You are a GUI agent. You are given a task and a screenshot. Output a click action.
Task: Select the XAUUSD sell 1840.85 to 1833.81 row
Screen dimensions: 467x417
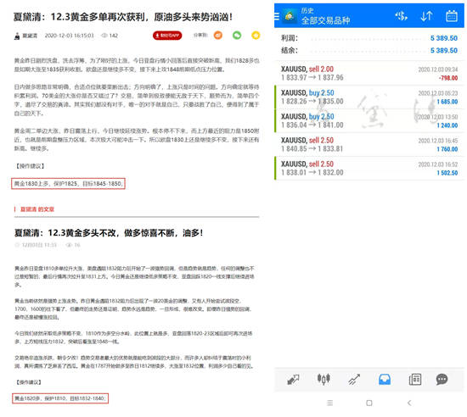(x=369, y=144)
